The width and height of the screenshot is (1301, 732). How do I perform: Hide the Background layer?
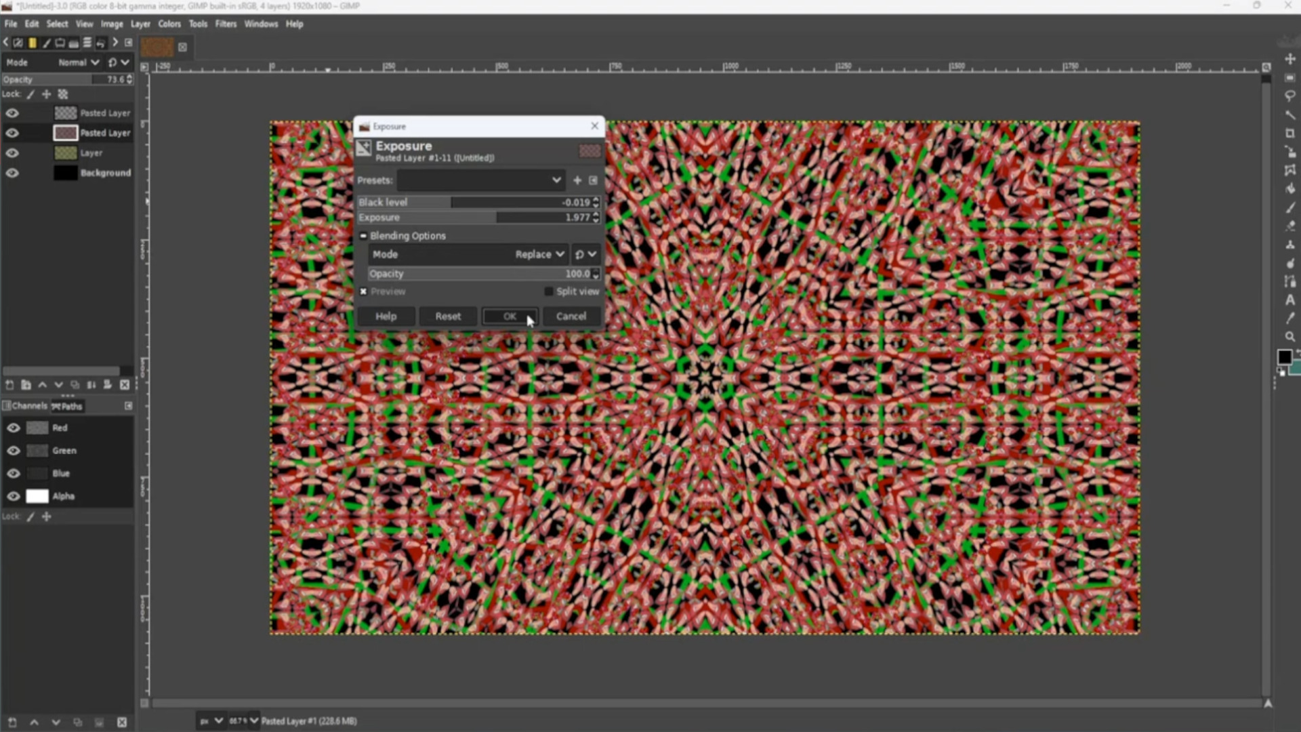coord(12,173)
